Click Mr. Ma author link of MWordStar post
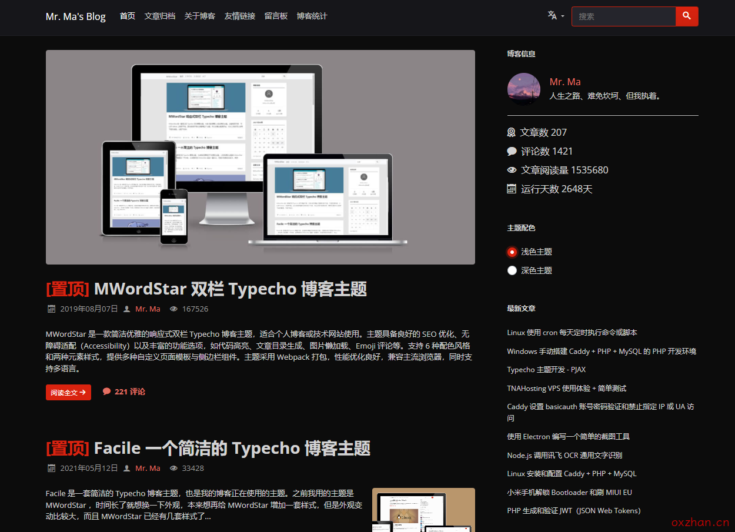 [x=148, y=309]
